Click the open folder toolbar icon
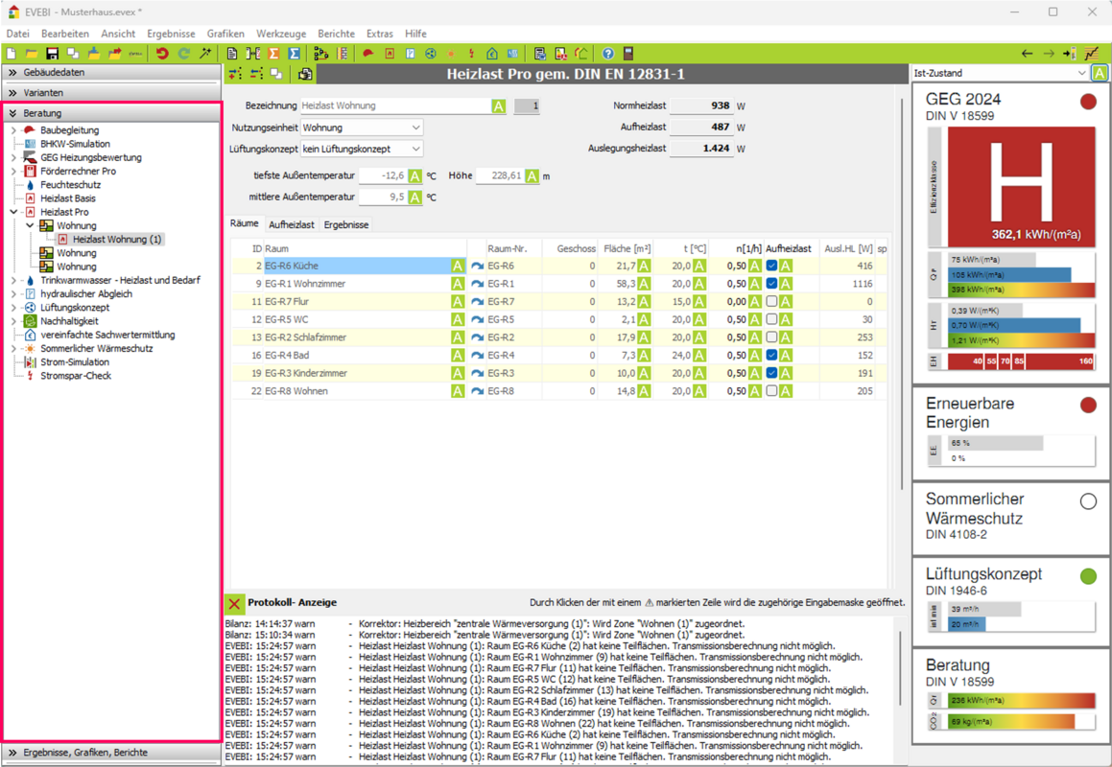1112x767 pixels. 32,54
